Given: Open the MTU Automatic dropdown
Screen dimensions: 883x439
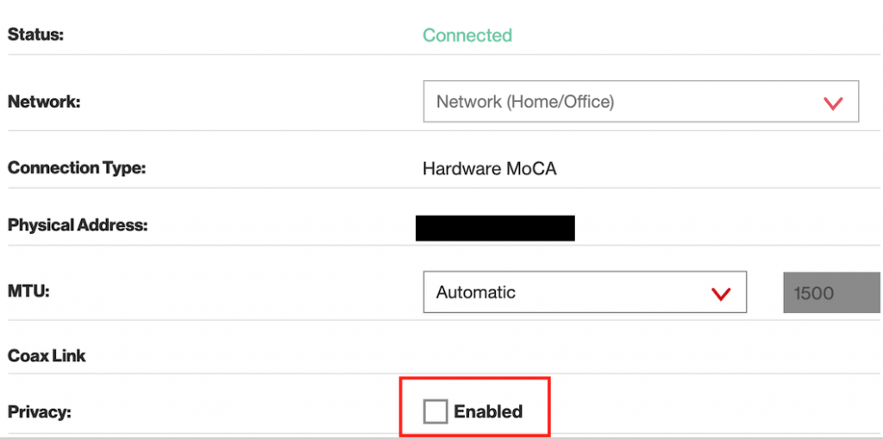Looking at the screenshot, I should (x=584, y=292).
